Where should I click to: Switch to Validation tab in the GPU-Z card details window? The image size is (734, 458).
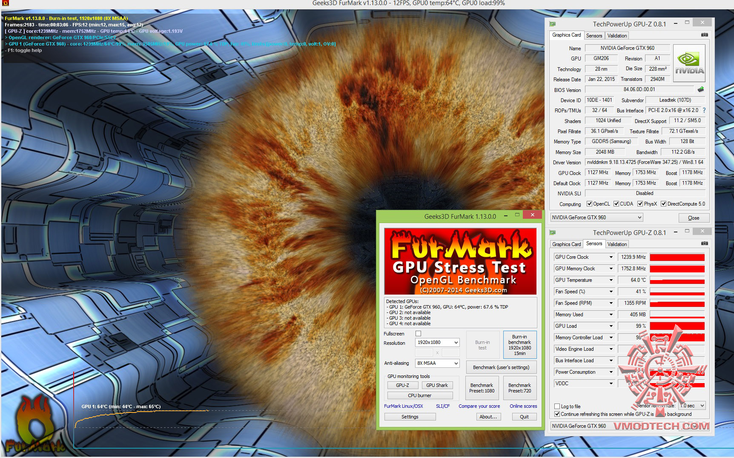click(x=617, y=36)
